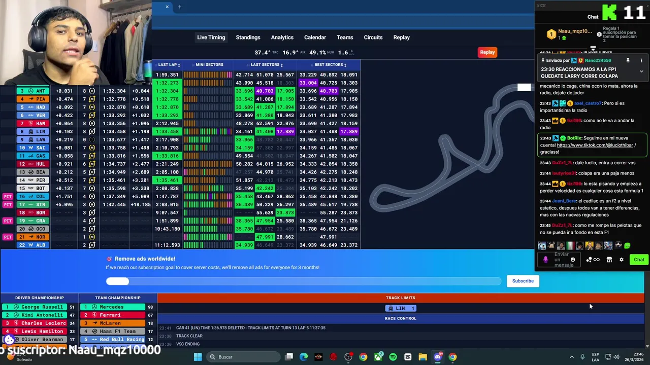This screenshot has height=365, width=650.
Task: Open Microsoft Edge from taskbar
Action: coord(304,357)
